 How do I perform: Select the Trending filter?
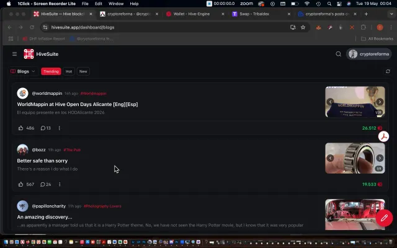(51, 71)
